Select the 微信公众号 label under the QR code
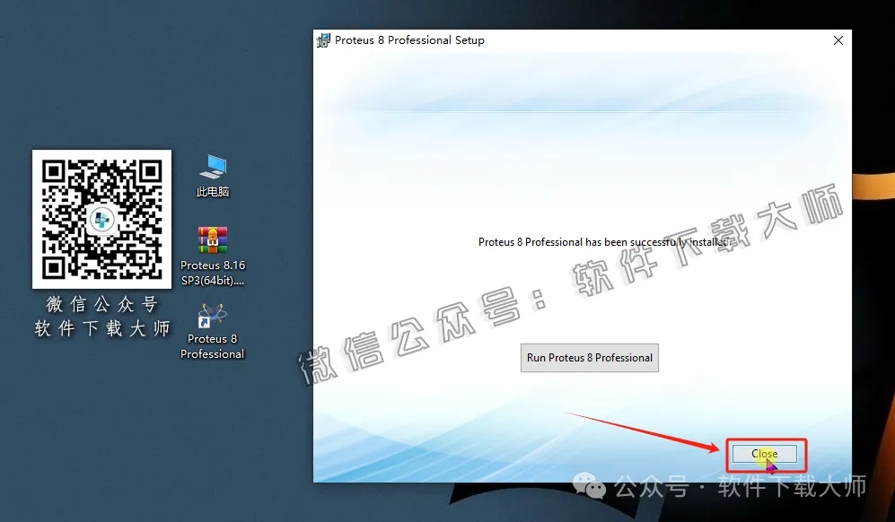This screenshot has width=895, height=522. click(x=101, y=305)
